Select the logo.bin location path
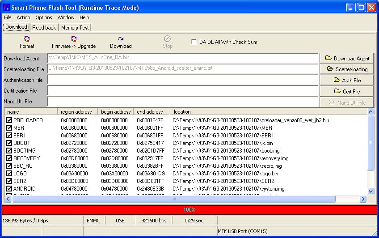Screen dimensions: 379x238 click(225, 174)
